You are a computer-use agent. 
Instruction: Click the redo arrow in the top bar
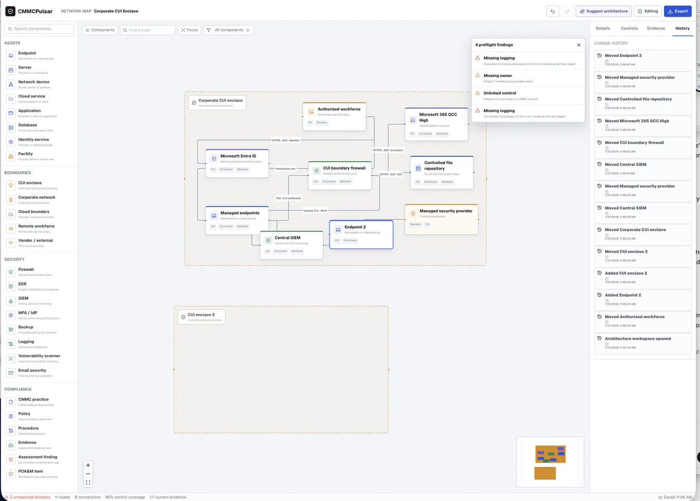coord(567,11)
